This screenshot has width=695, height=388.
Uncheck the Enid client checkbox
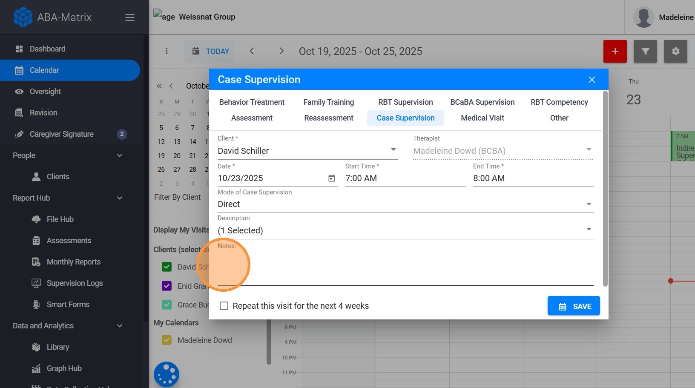[x=167, y=286]
